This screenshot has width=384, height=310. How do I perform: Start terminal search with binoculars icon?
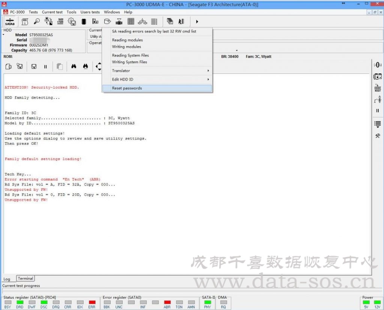click(74, 66)
